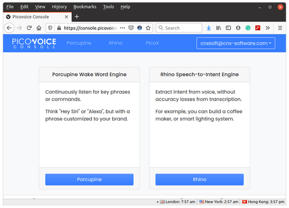Open the downloads arrow panel
The image size is (289, 208).
pos(209,28)
